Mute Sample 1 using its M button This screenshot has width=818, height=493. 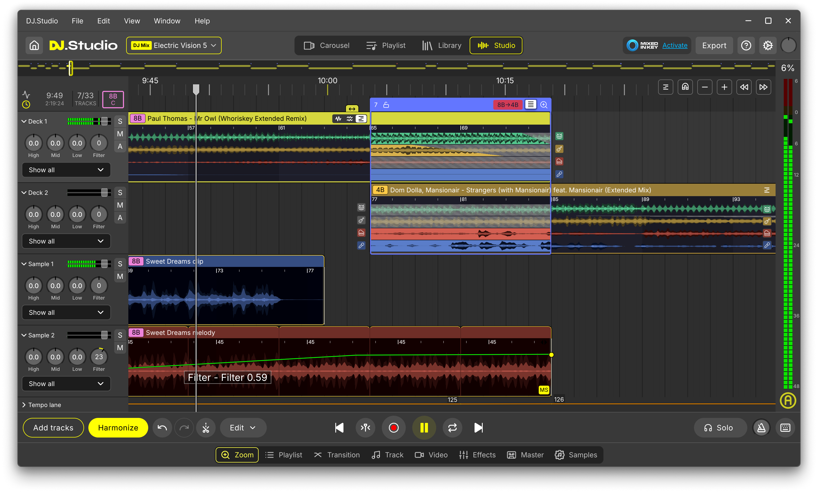(x=120, y=276)
